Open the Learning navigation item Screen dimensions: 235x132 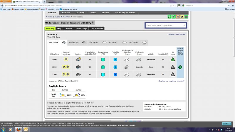[x=80, y=13]
